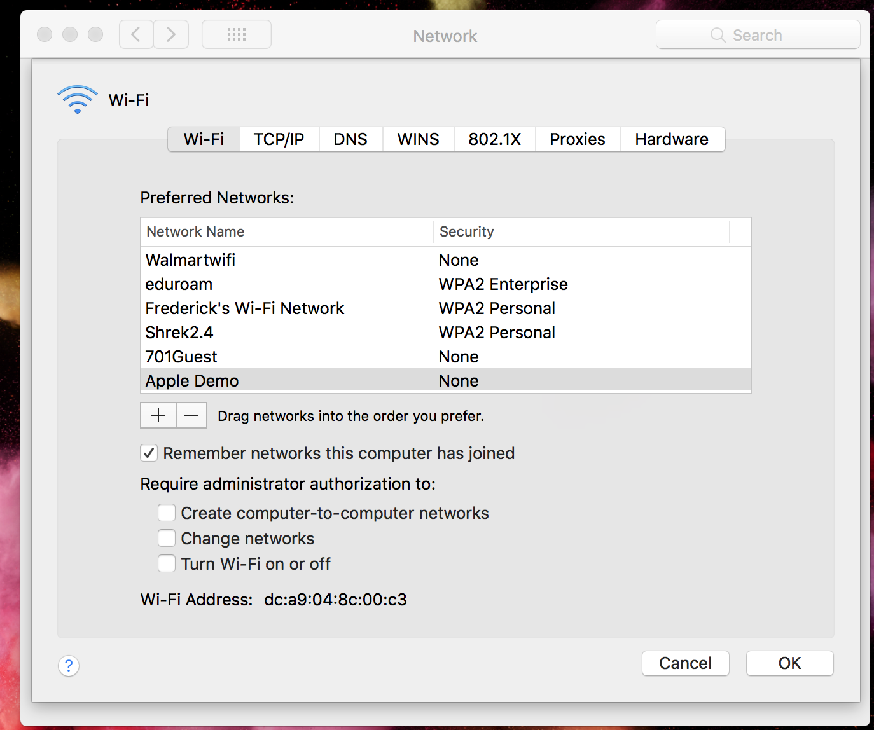Confirm with the OK button
874x730 pixels.
click(x=789, y=663)
